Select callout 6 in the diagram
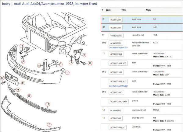The image size is (183, 132). pos(39,65)
